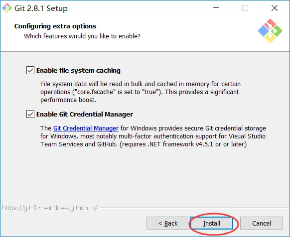Open the Git Credential Manager hyperlink

(x=86, y=128)
